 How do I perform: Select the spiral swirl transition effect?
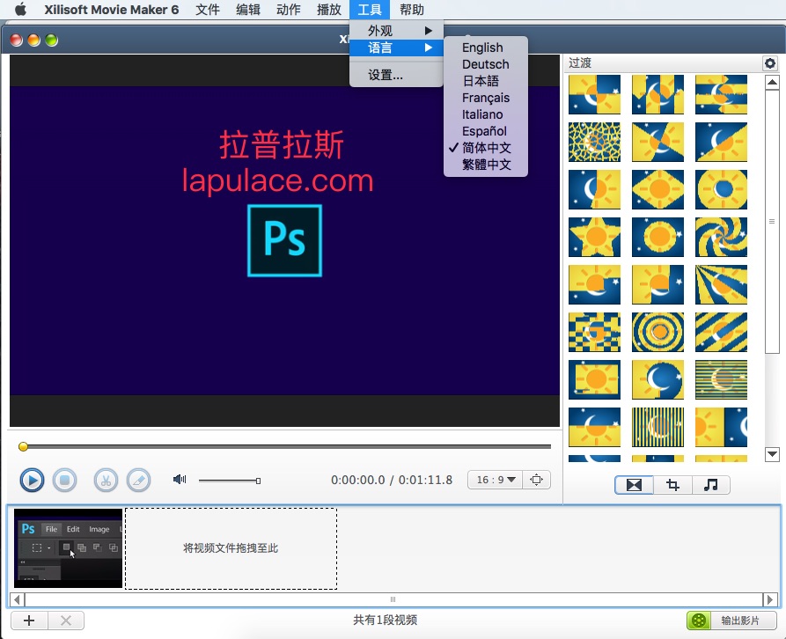coord(722,237)
